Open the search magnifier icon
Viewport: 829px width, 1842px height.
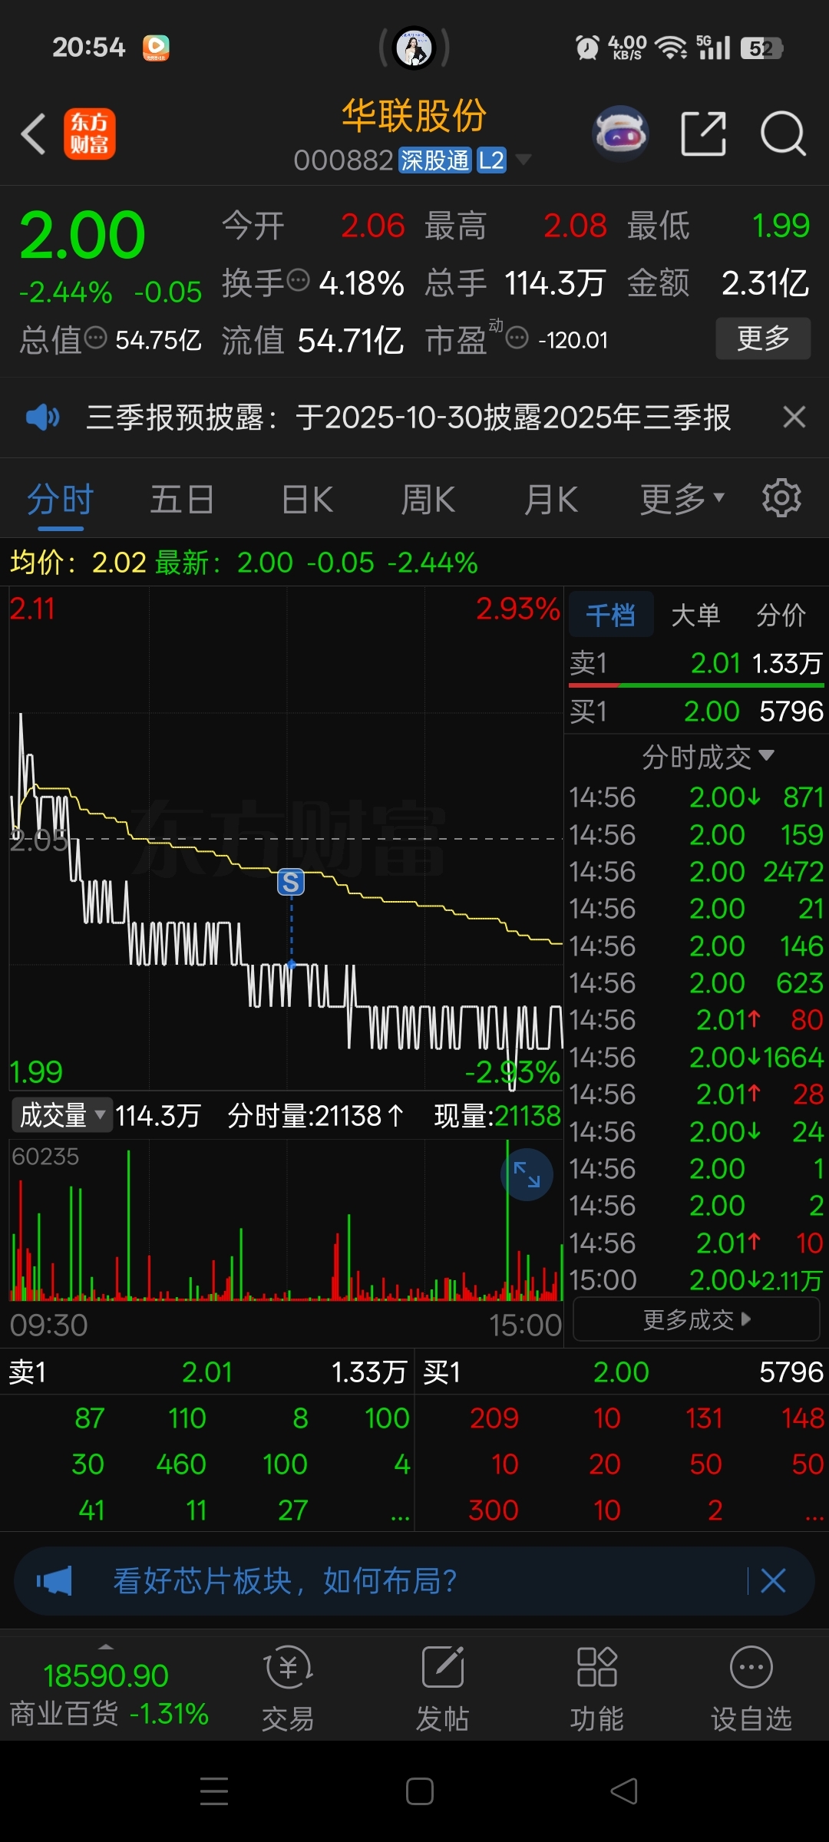tap(783, 134)
